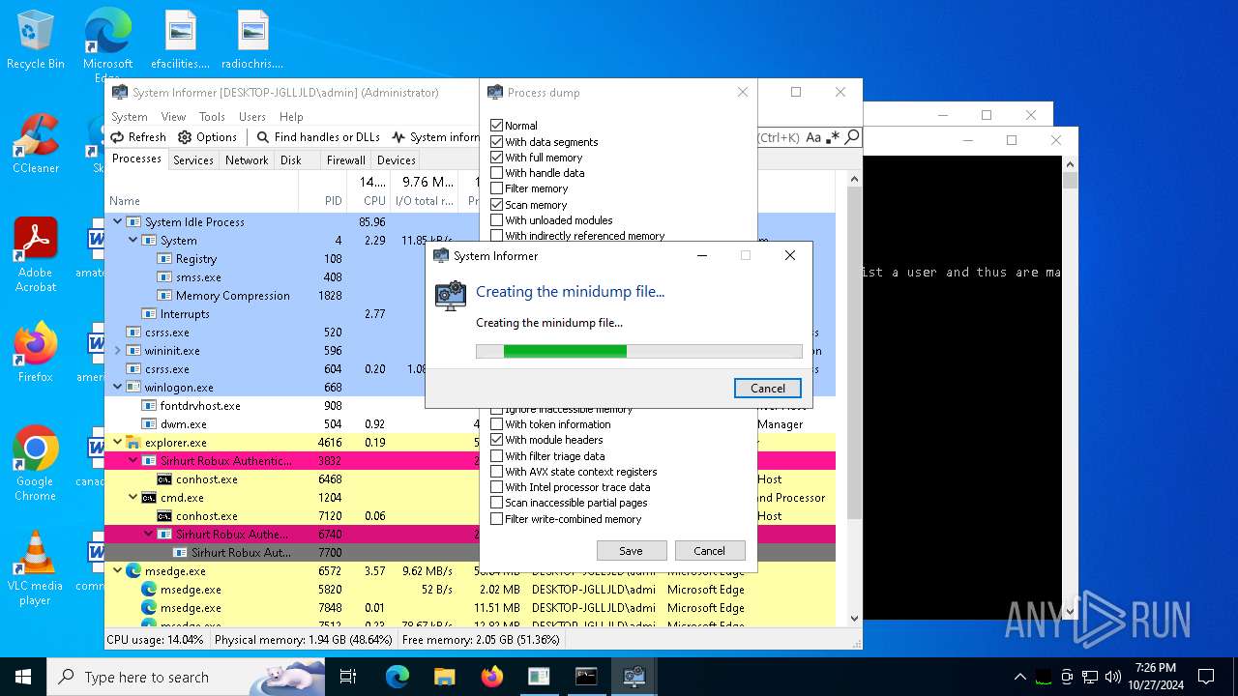Image resolution: width=1238 pixels, height=696 pixels.
Task: Collapse the explorer.exe tree node
Action: click(117, 442)
